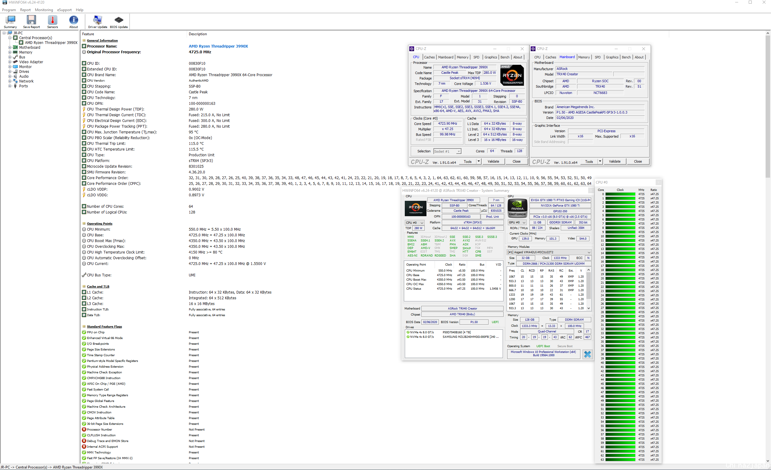Screen dimensions: 771x470
Task: Open the Socket #1 selection dropdown
Action: tap(447, 151)
